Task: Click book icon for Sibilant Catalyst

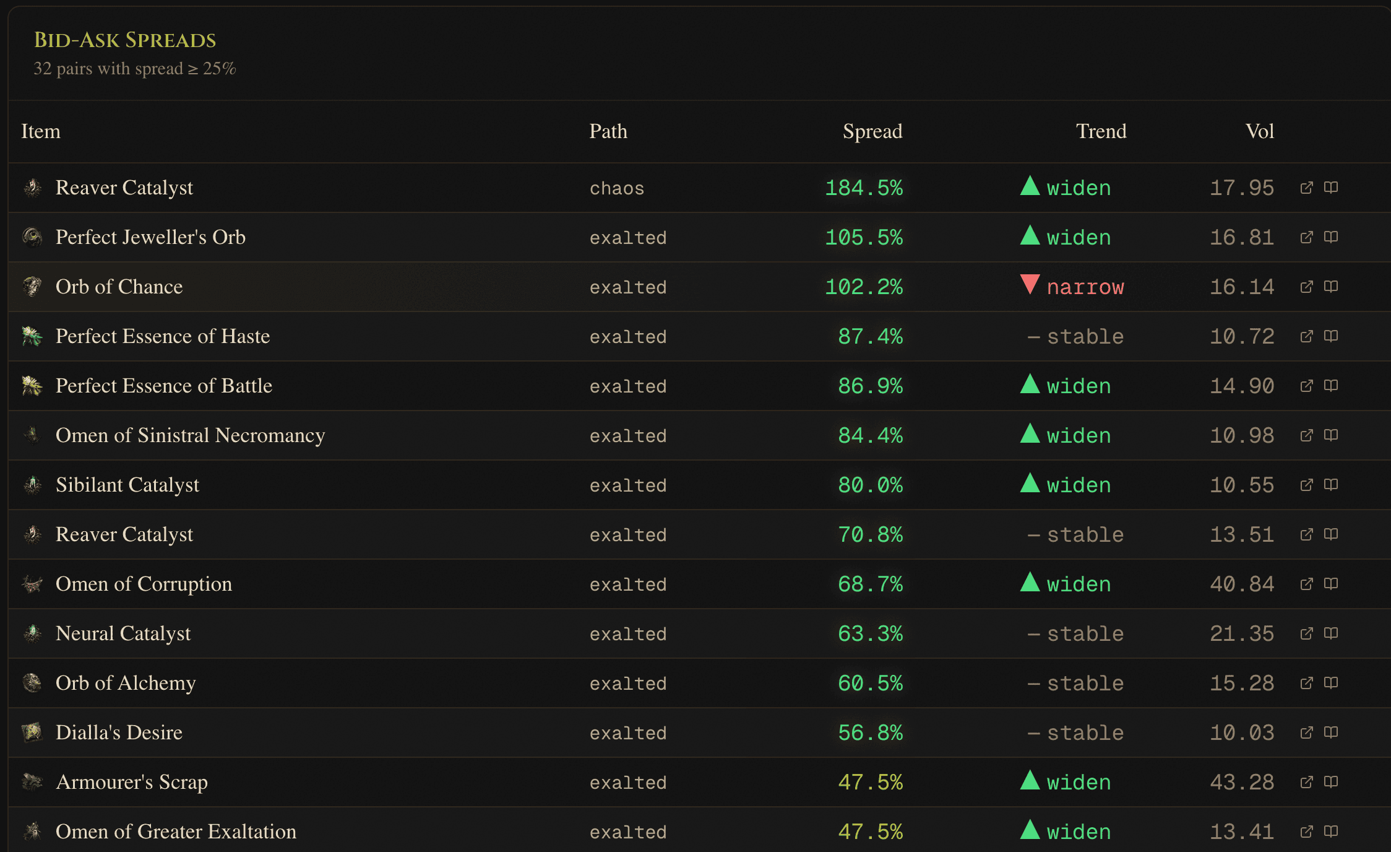Action: (1331, 485)
